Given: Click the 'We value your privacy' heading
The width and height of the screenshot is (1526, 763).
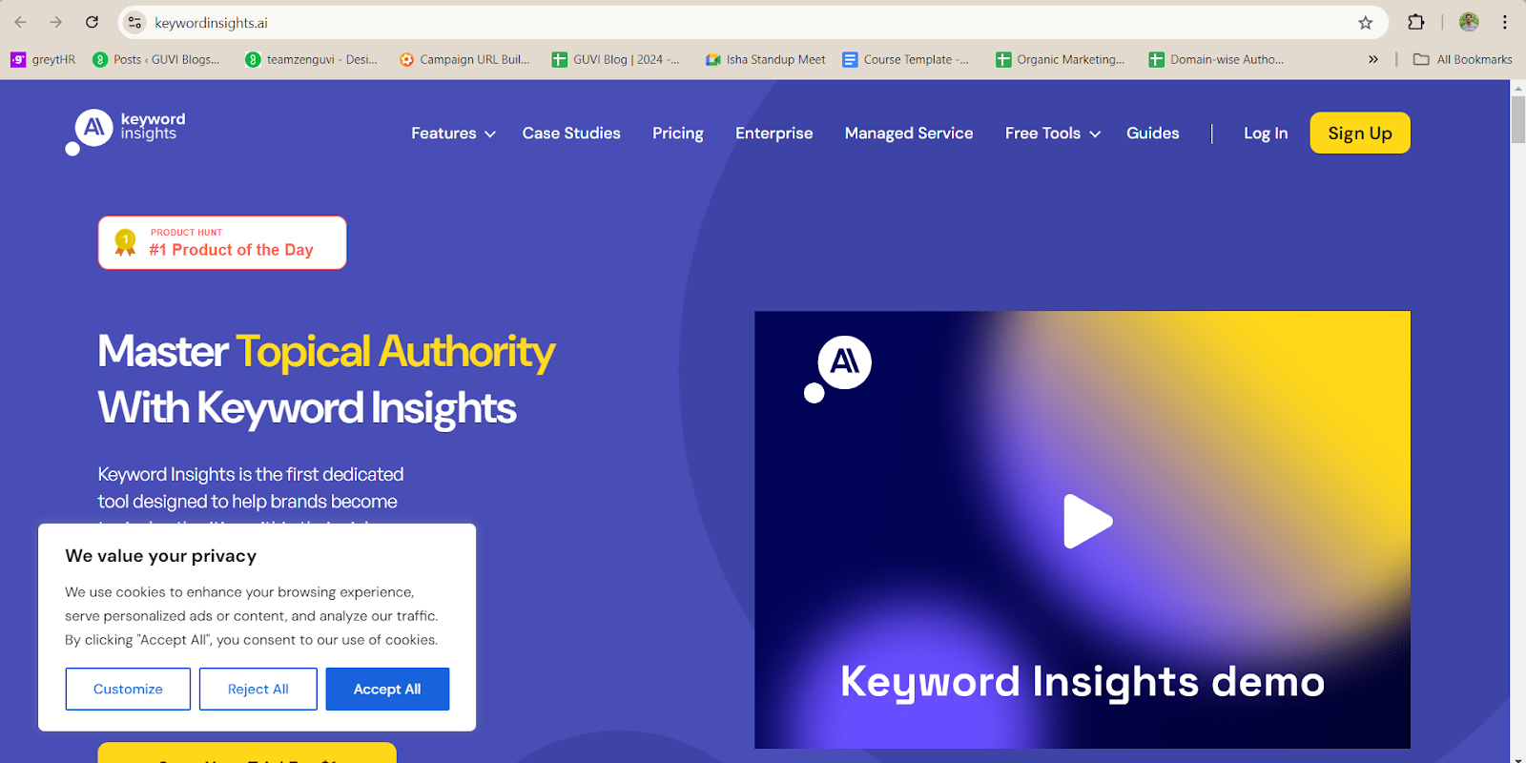Looking at the screenshot, I should [x=161, y=556].
